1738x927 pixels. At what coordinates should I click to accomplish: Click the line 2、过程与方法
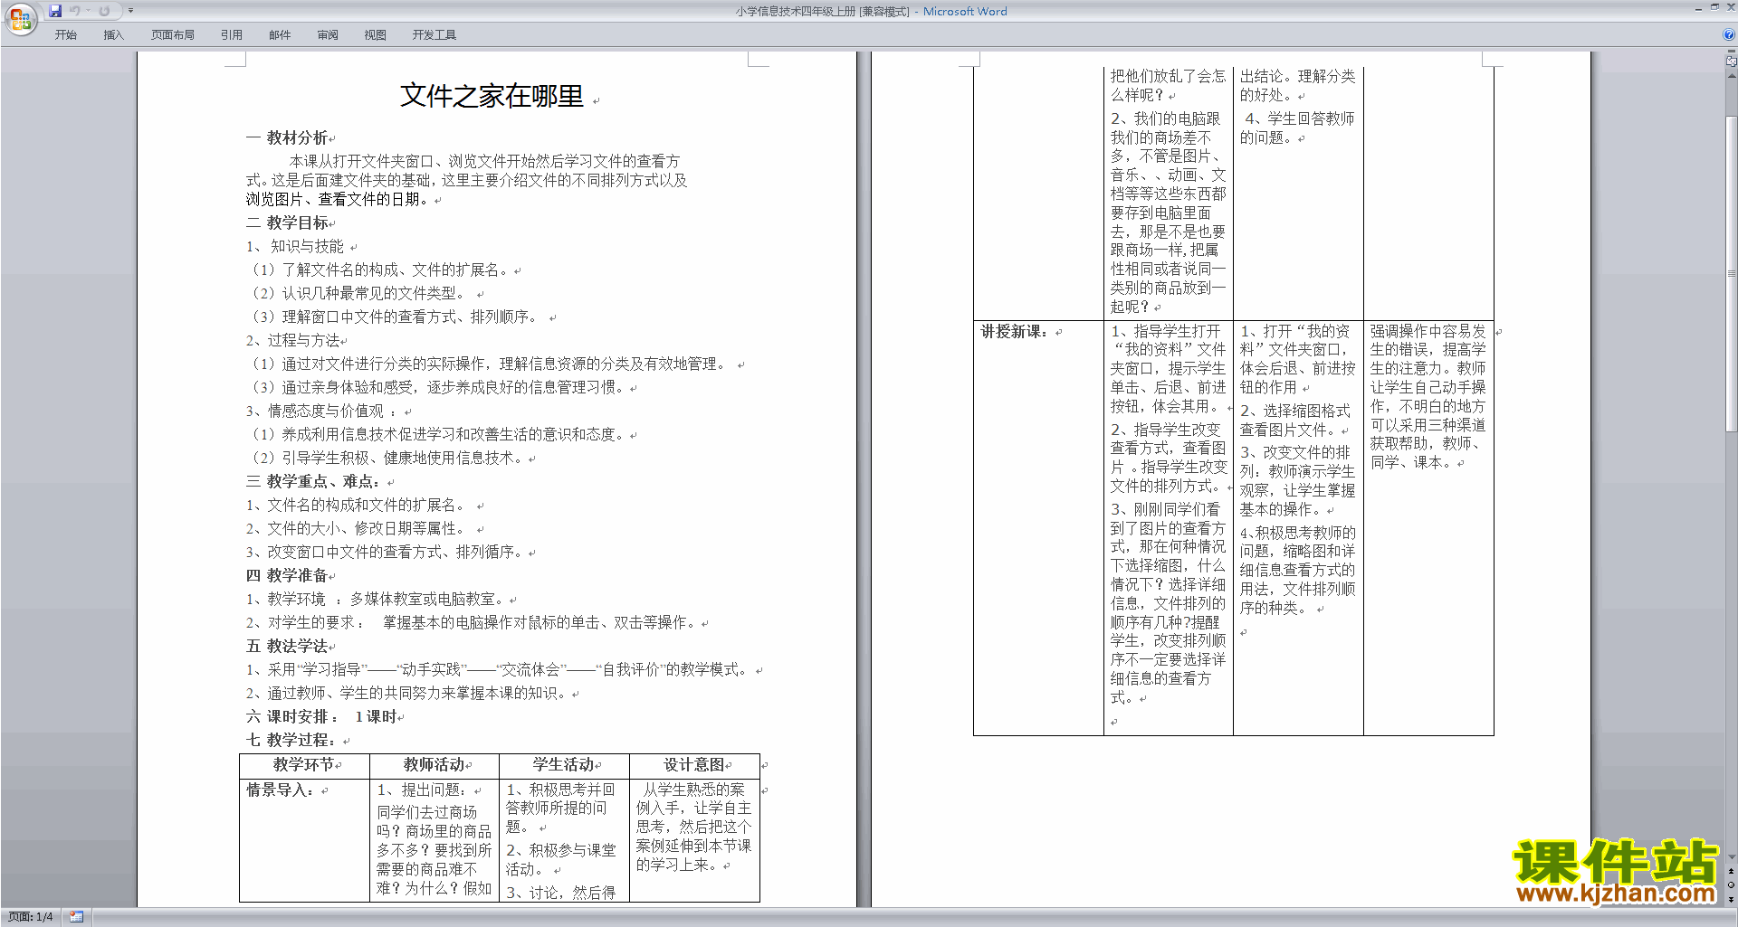[292, 340]
